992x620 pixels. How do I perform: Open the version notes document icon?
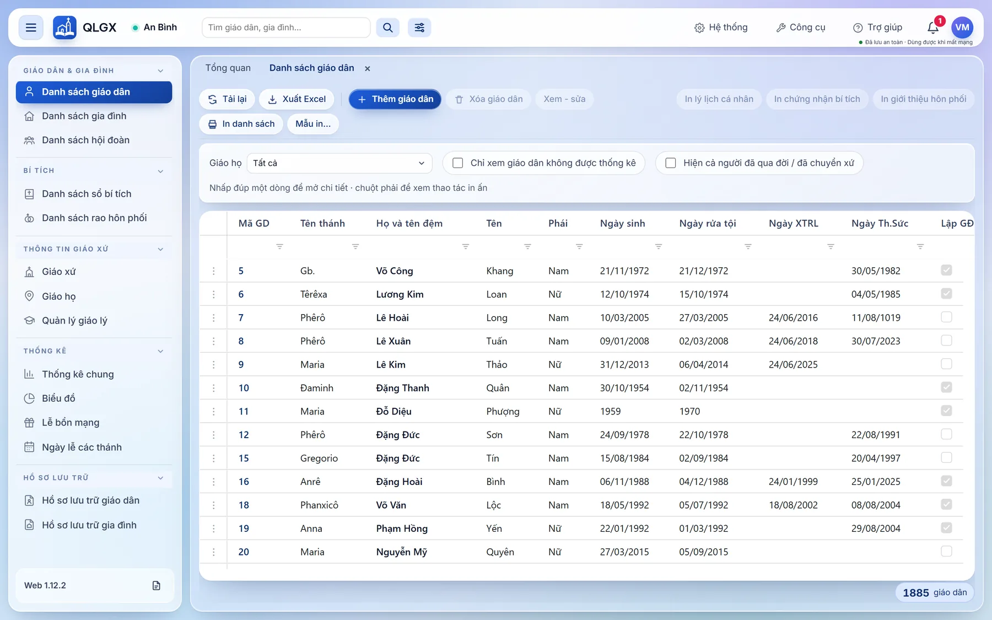click(157, 585)
